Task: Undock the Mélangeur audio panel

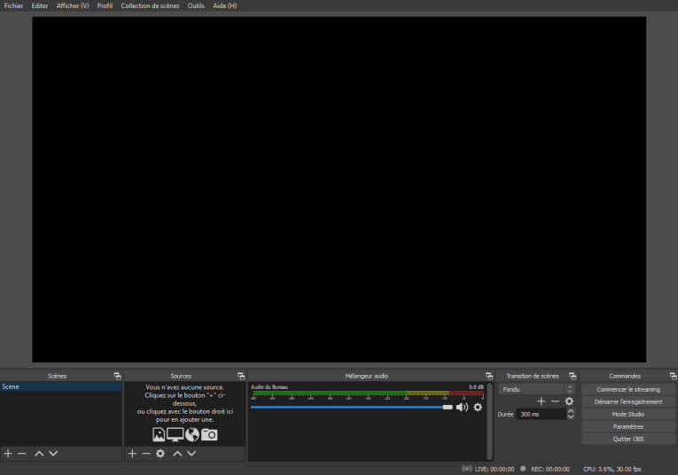Action: 489,376
